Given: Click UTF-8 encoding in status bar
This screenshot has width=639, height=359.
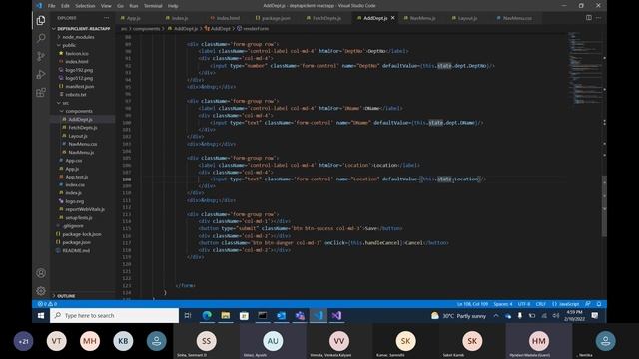Looking at the screenshot, I should tap(523, 304).
